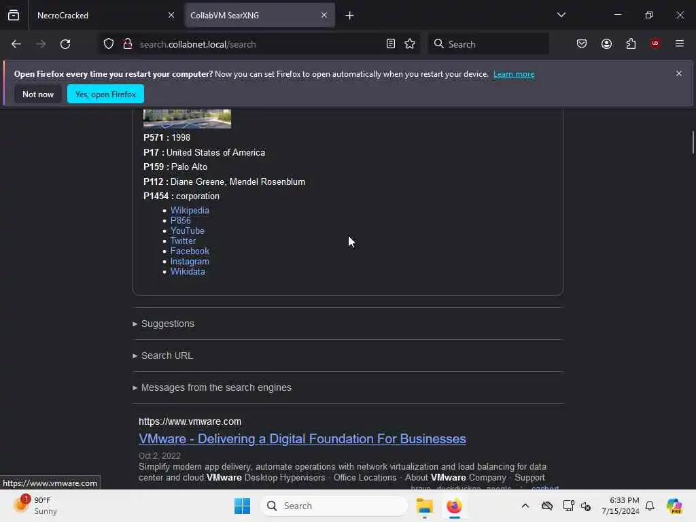Viewport: 696px width, 522px height.
Task: Open the Learn more link
Action: coord(514,74)
